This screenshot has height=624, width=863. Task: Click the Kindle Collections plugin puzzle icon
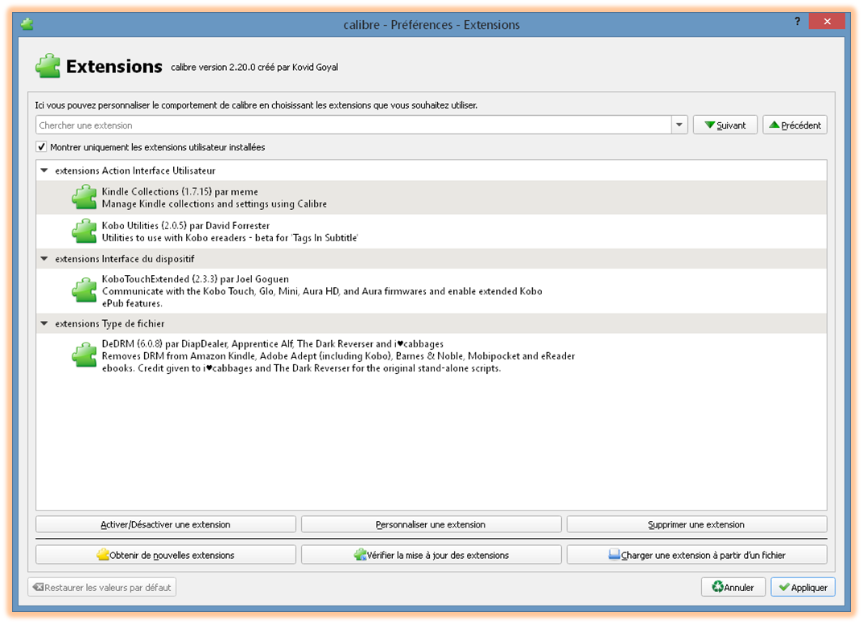point(85,197)
